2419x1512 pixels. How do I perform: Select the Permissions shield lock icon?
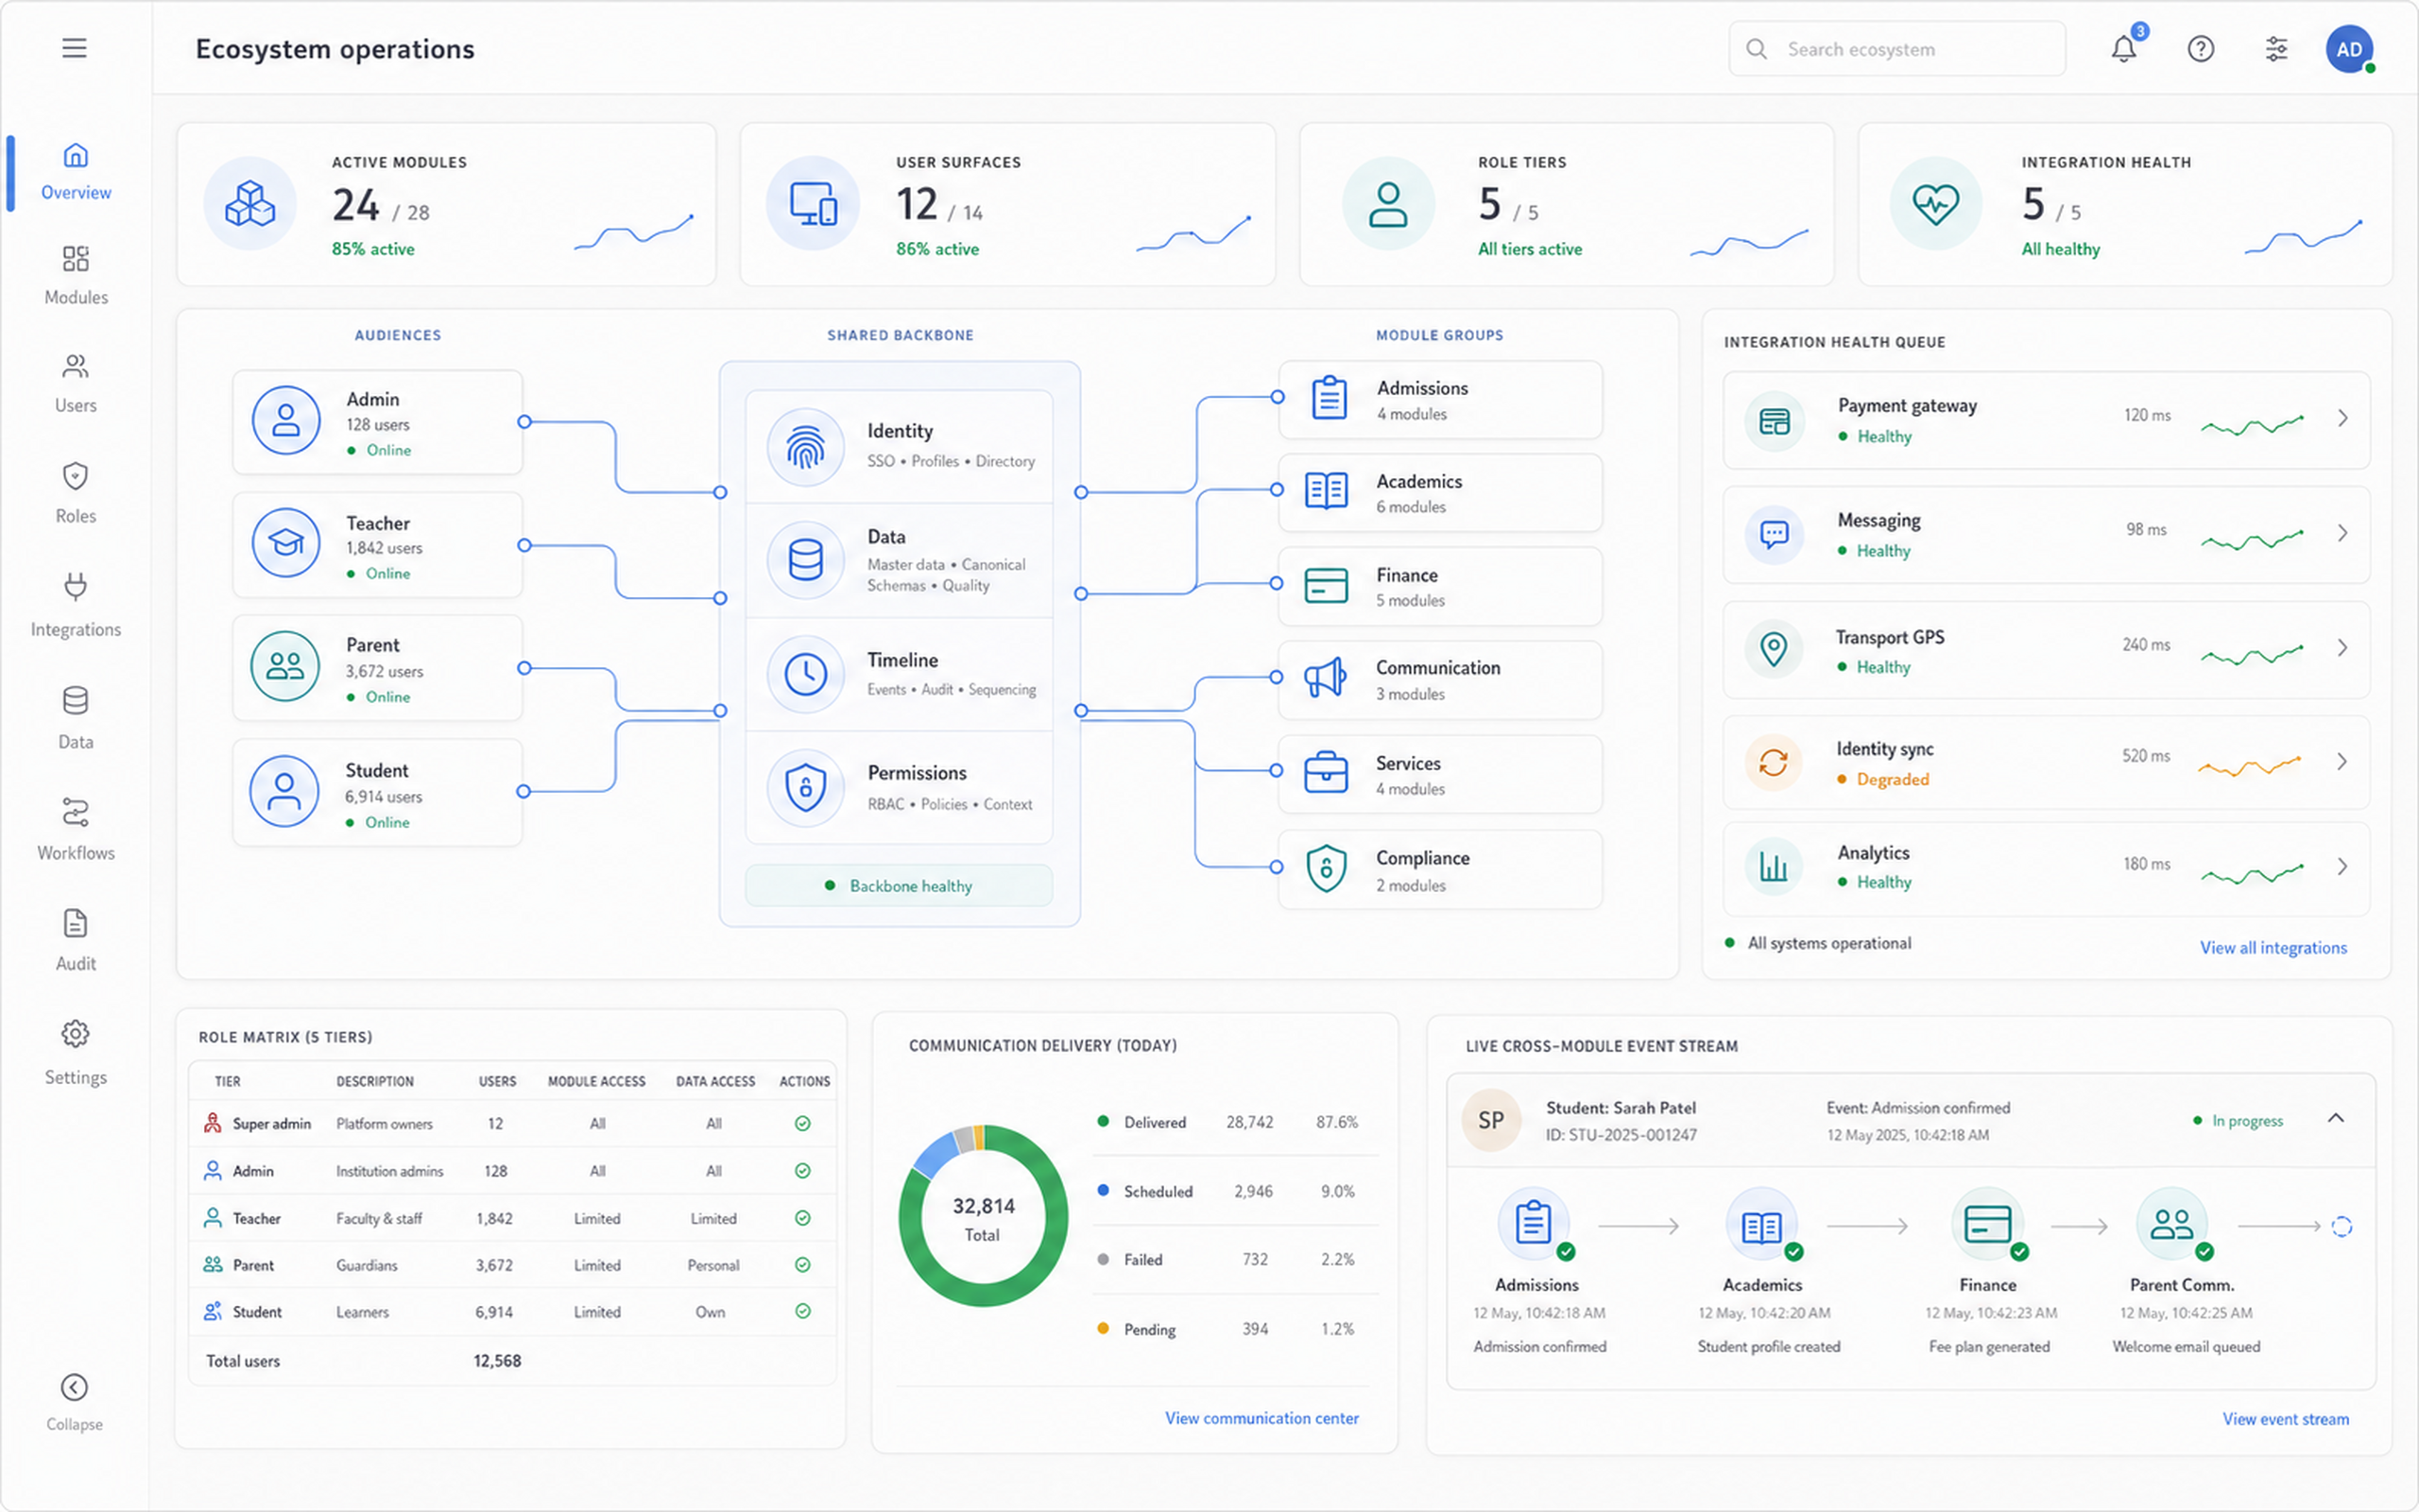pos(806,788)
